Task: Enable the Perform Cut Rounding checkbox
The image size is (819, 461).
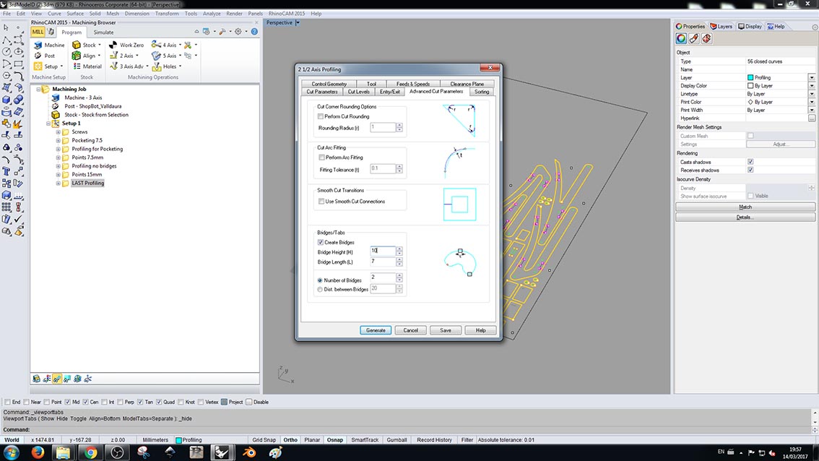Action: coord(320,116)
